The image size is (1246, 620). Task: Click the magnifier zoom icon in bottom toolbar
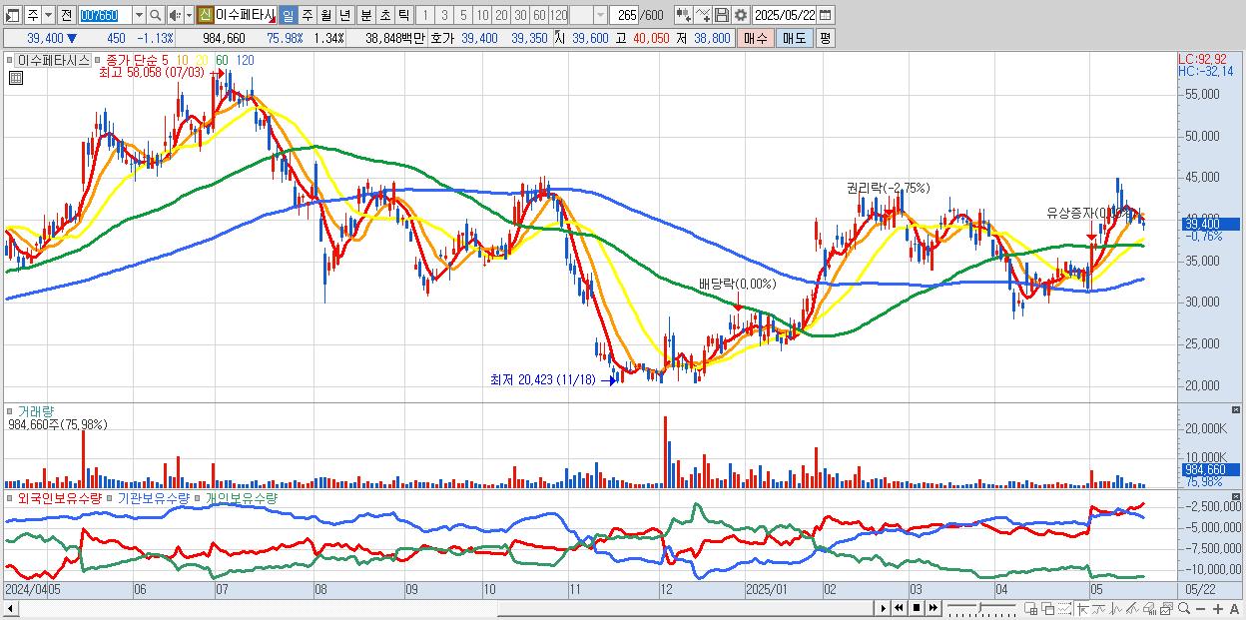(1183, 609)
